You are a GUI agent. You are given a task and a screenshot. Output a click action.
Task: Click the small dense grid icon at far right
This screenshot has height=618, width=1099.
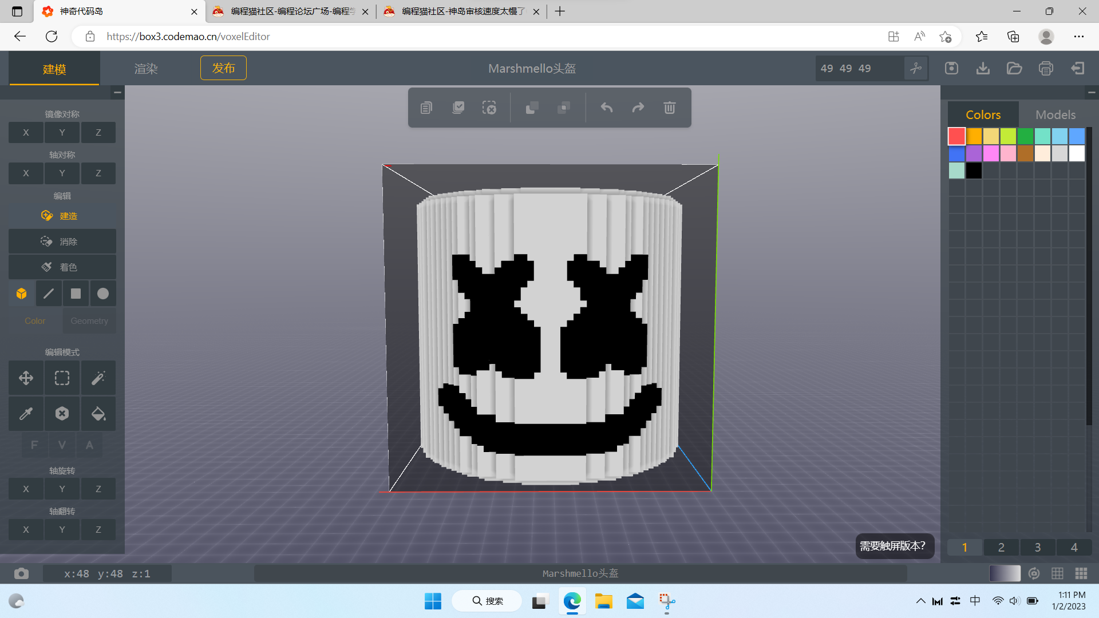click(x=1081, y=573)
